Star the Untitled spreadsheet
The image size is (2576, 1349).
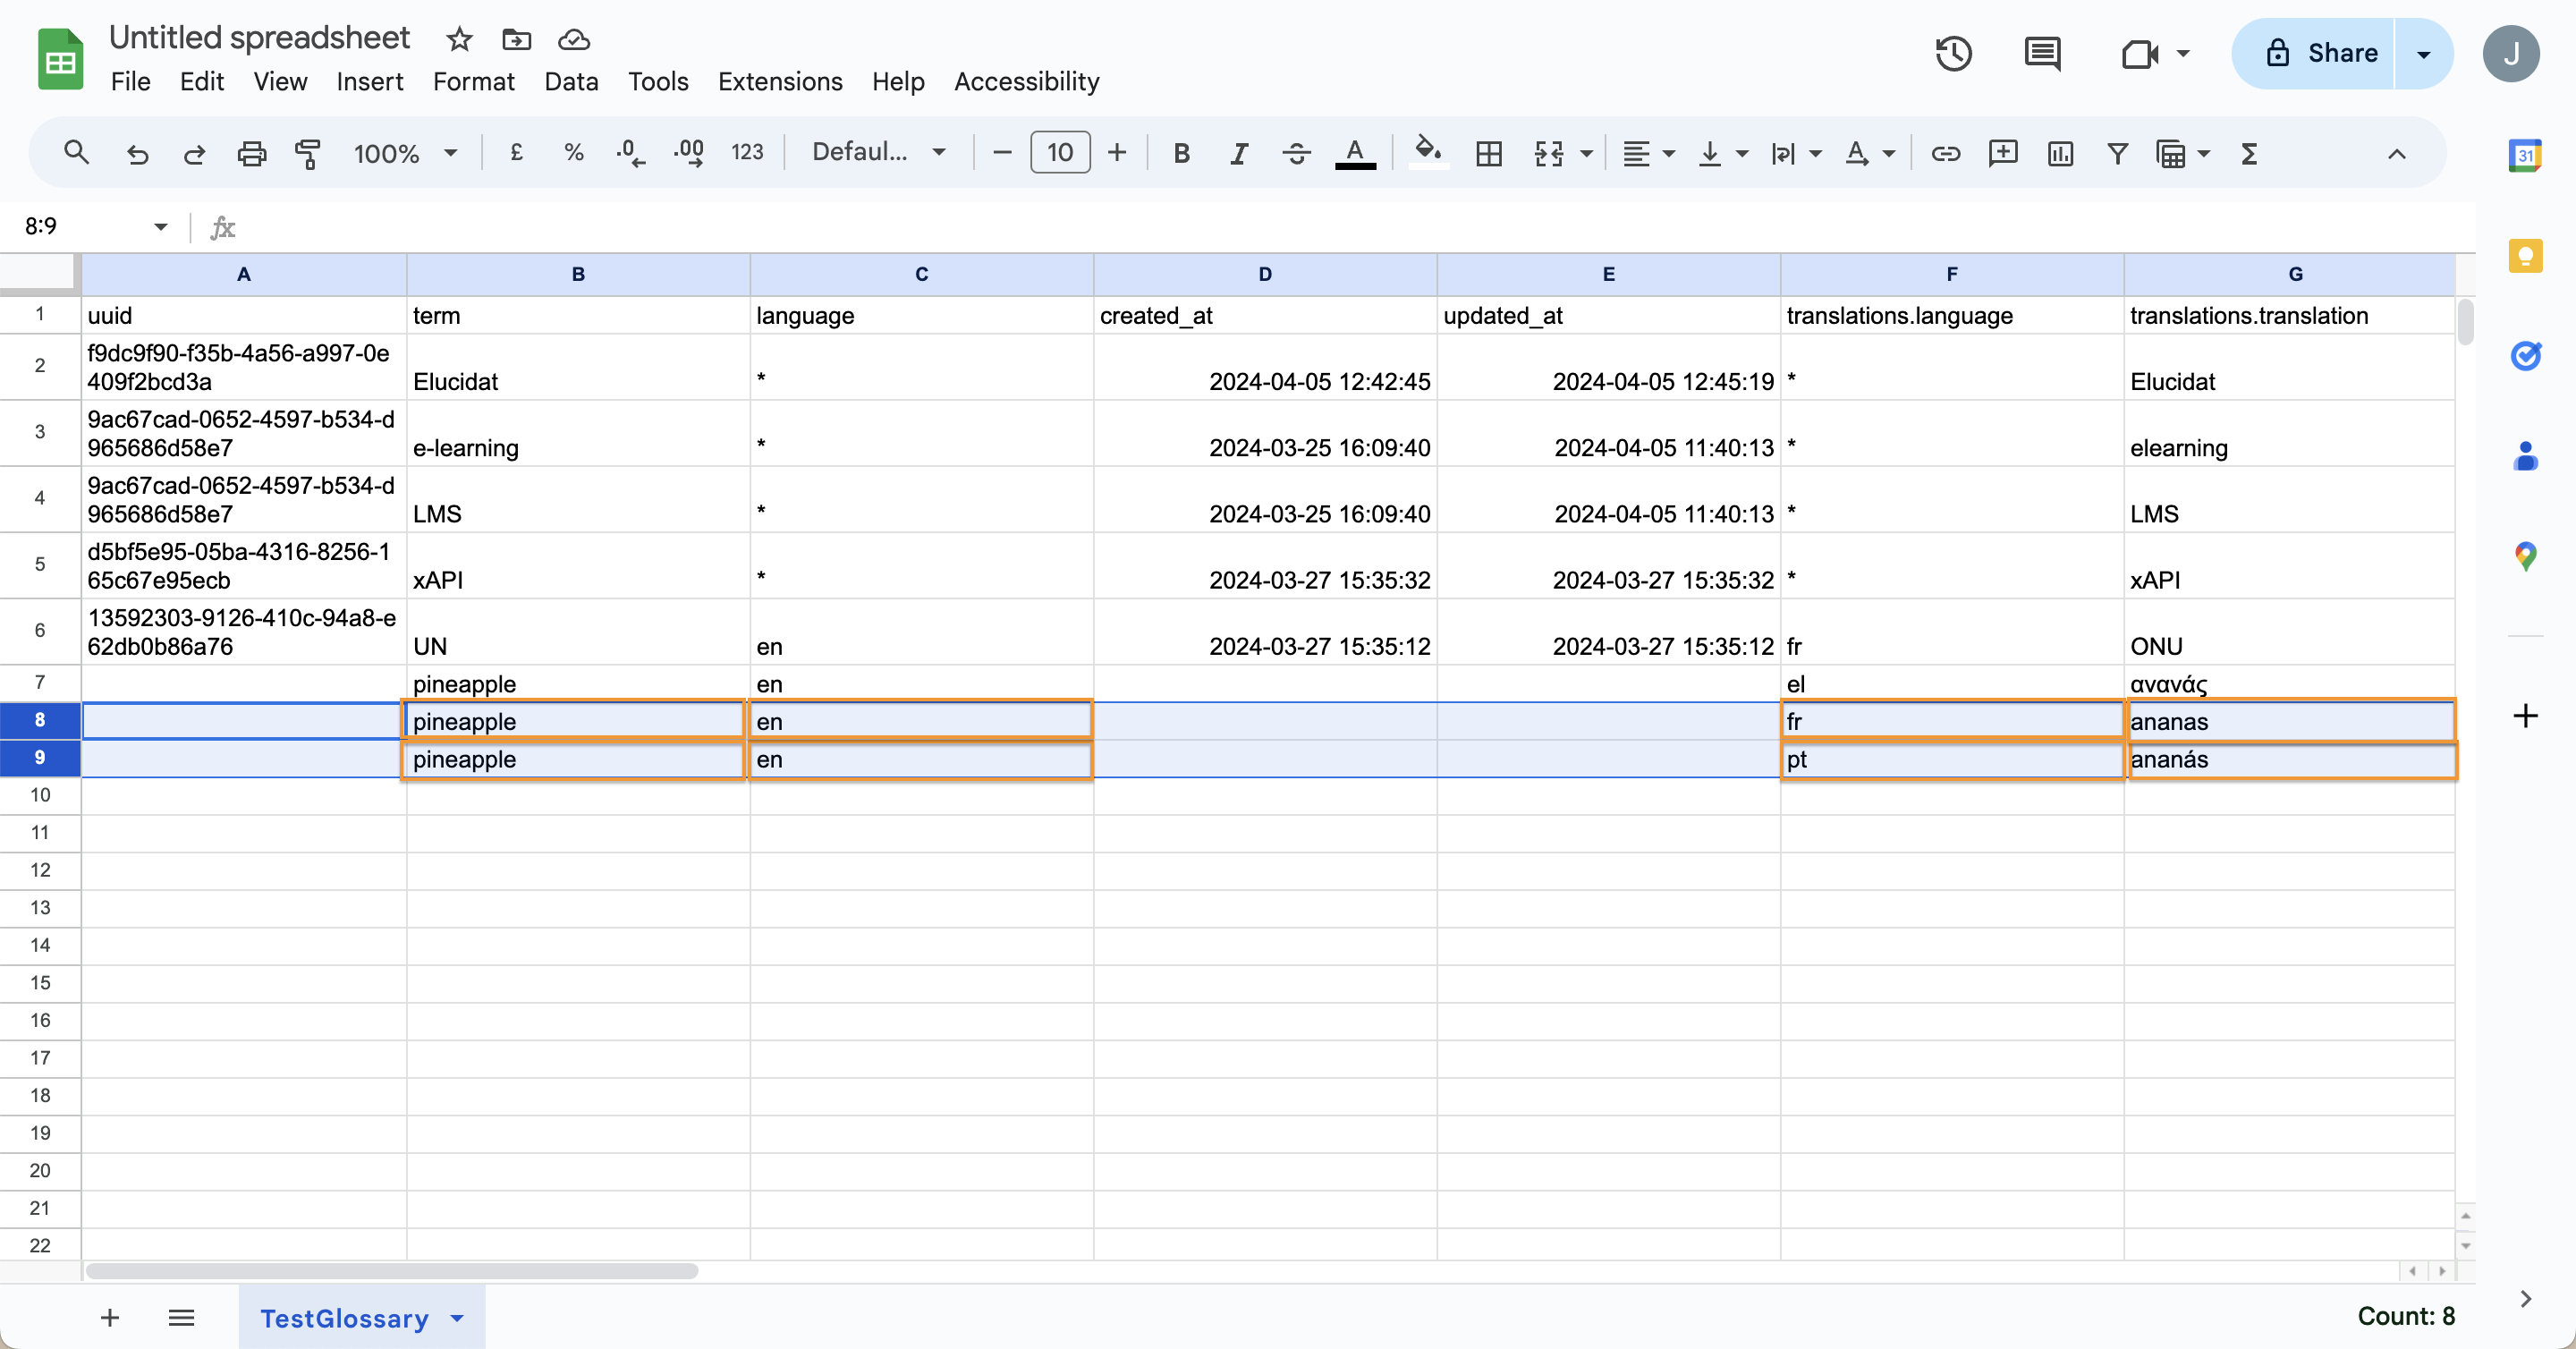[459, 39]
